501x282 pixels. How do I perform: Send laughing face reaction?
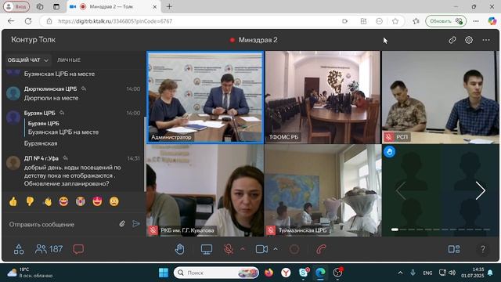point(63,201)
